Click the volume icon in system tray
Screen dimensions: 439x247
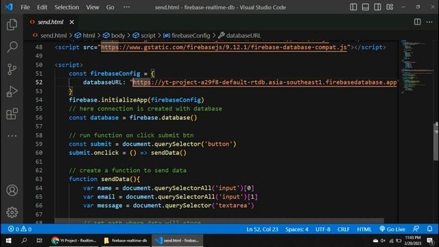(383, 241)
